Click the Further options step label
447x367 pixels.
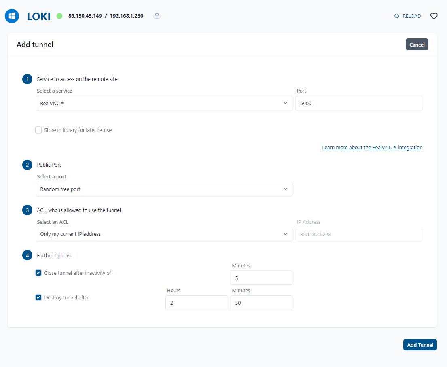54,255
